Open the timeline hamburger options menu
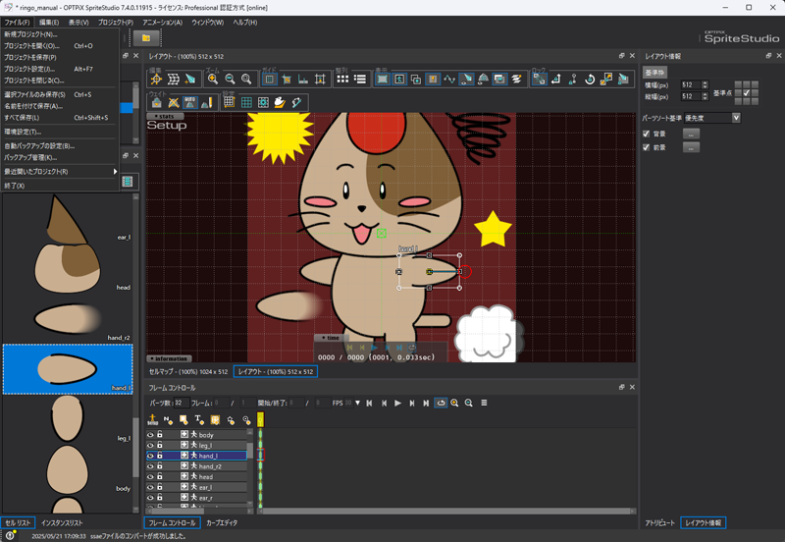 tap(484, 403)
